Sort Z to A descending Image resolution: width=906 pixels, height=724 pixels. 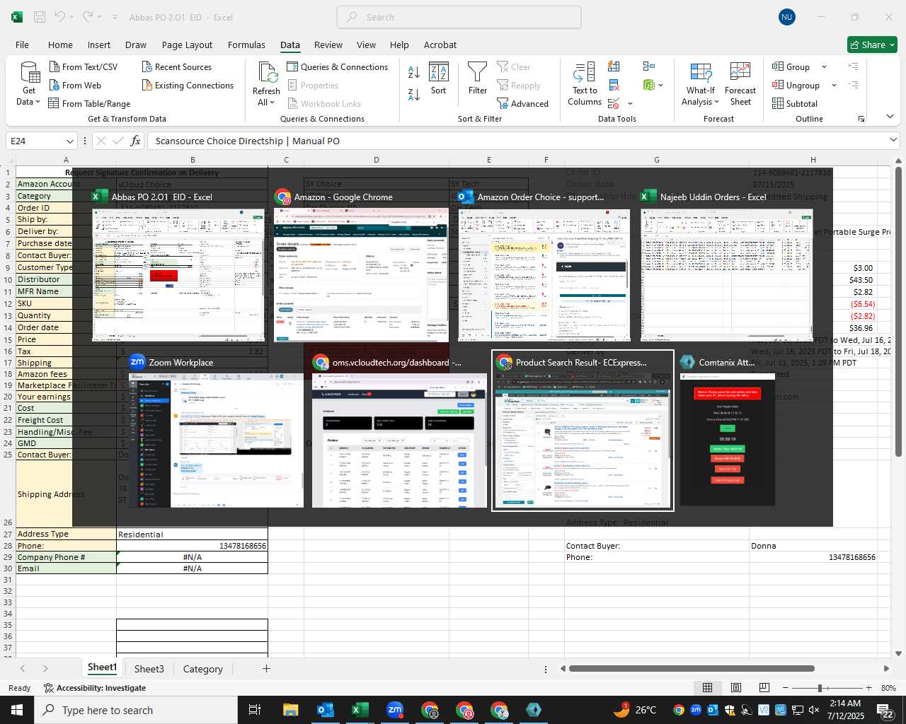point(414,94)
